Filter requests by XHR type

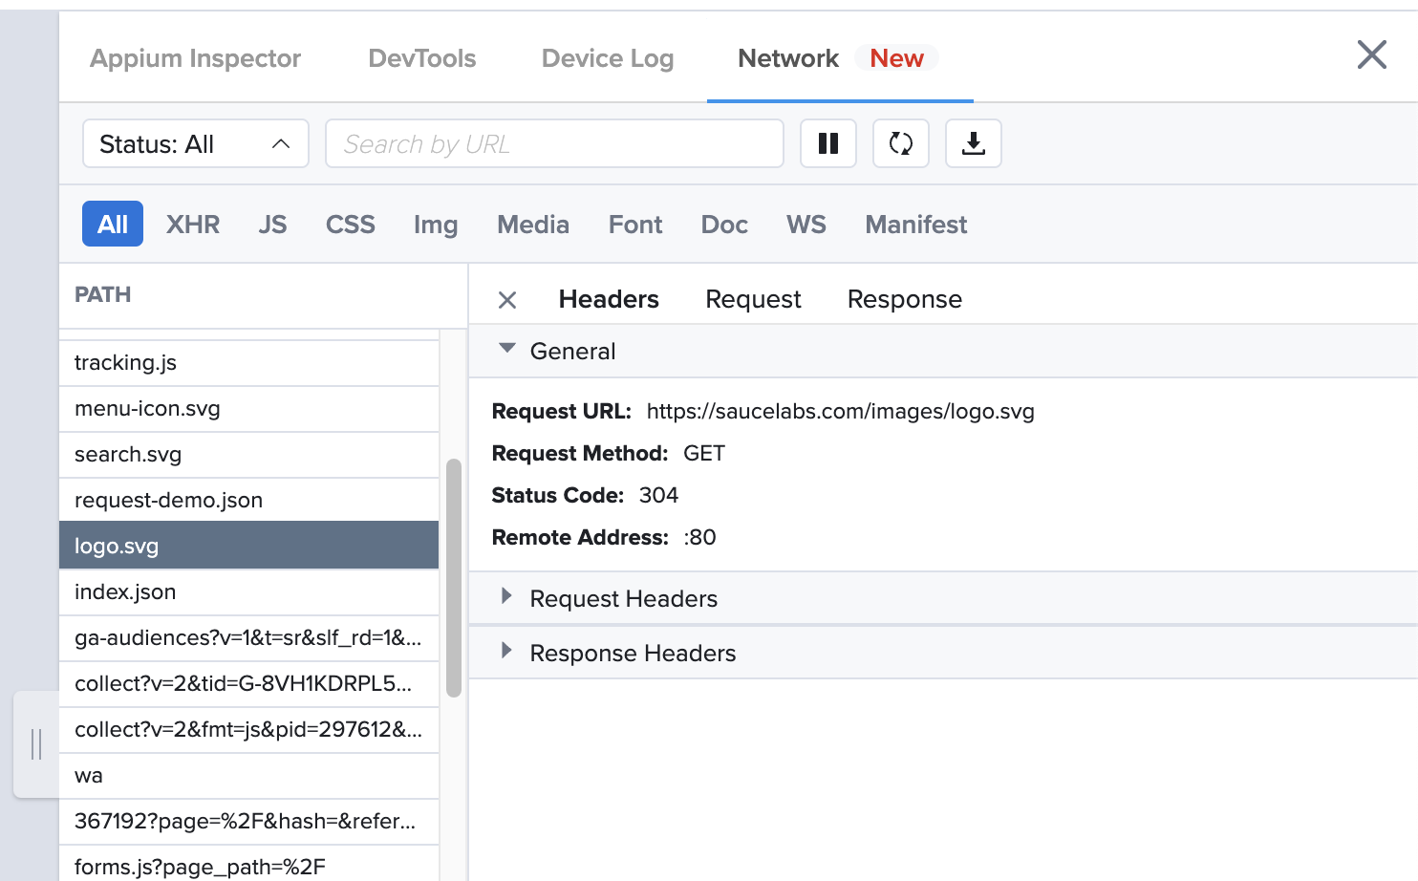tap(193, 224)
